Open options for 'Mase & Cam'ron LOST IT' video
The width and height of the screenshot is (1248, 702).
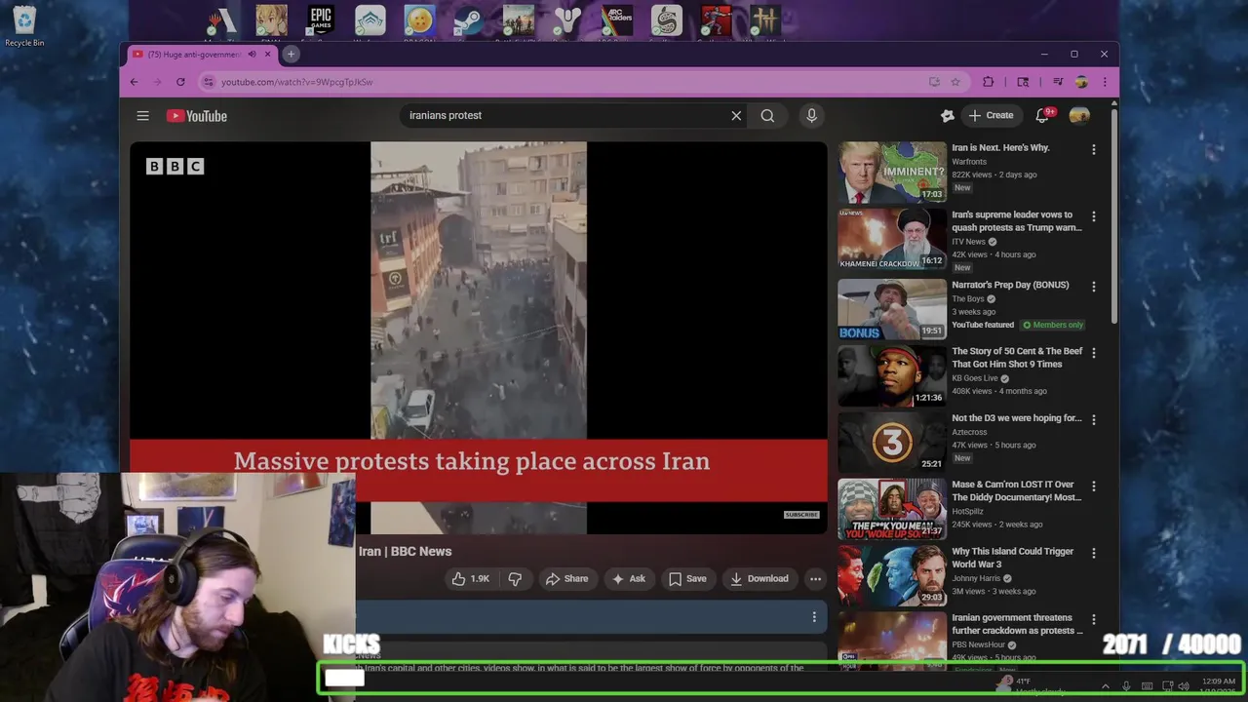click(1093, 486)
